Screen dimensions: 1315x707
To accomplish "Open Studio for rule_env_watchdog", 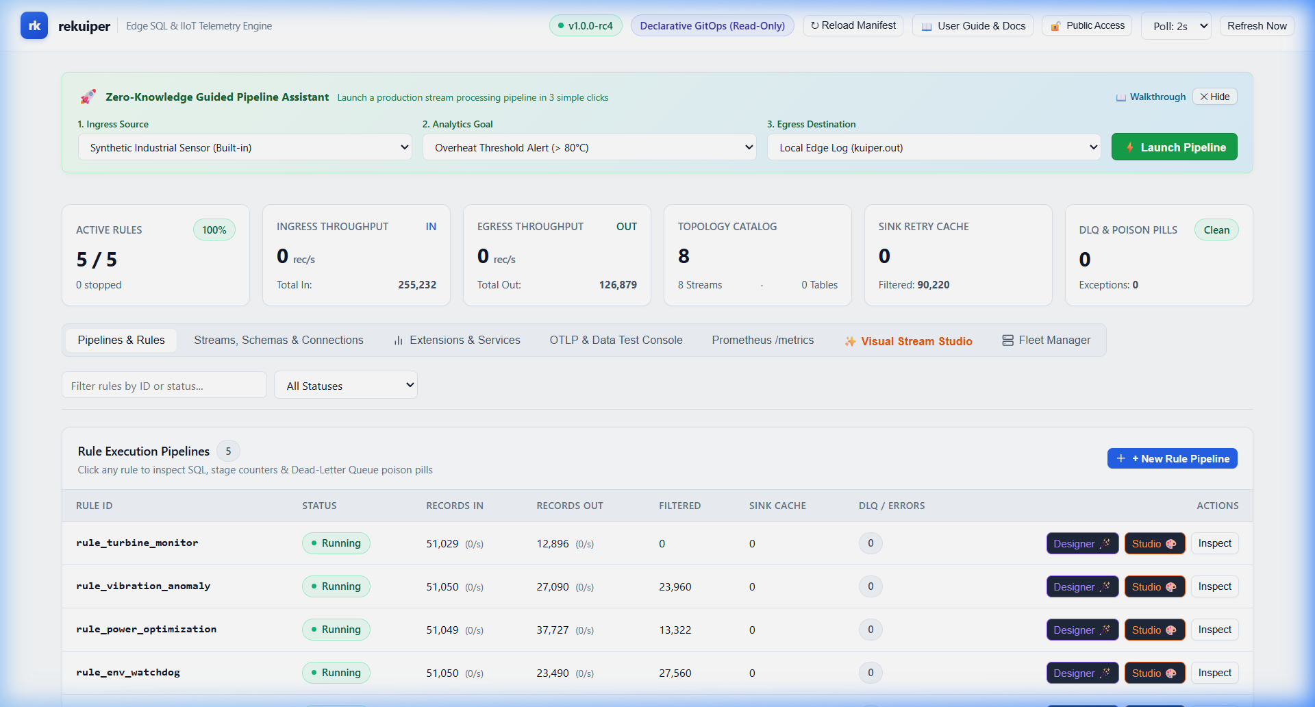I will tap(1154, 673).
